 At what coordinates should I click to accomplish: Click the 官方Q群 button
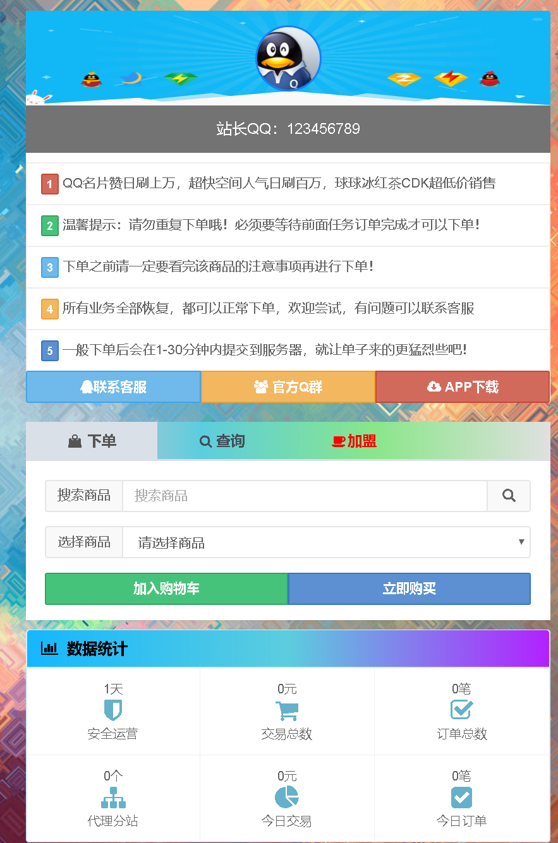tap(288, 387)
